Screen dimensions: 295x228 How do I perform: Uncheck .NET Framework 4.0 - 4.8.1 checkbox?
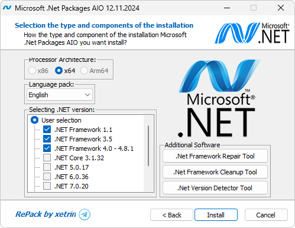47,148
